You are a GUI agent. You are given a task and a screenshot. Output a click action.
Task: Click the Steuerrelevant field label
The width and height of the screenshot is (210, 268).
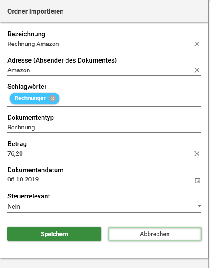[x=29, y=196]
